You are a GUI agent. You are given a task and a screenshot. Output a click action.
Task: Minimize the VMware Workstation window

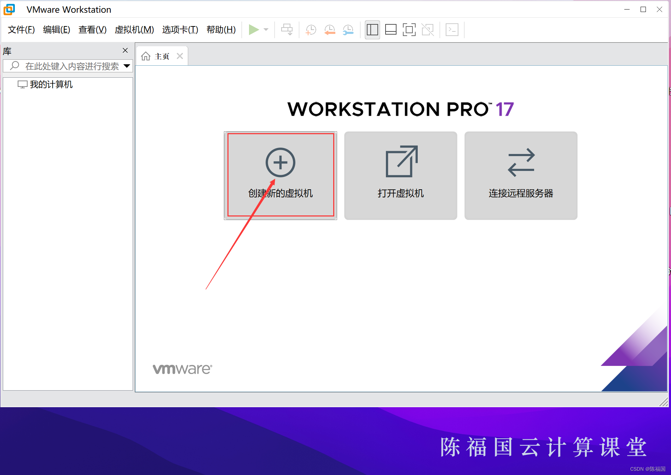[x=627, y=10]
